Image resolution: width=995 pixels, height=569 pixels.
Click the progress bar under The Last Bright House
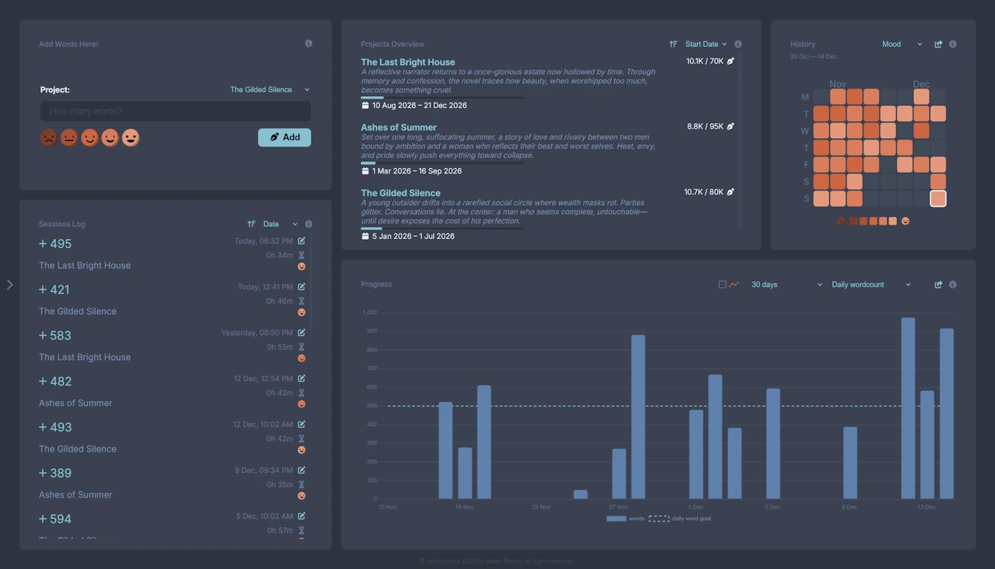coord(441,97)
